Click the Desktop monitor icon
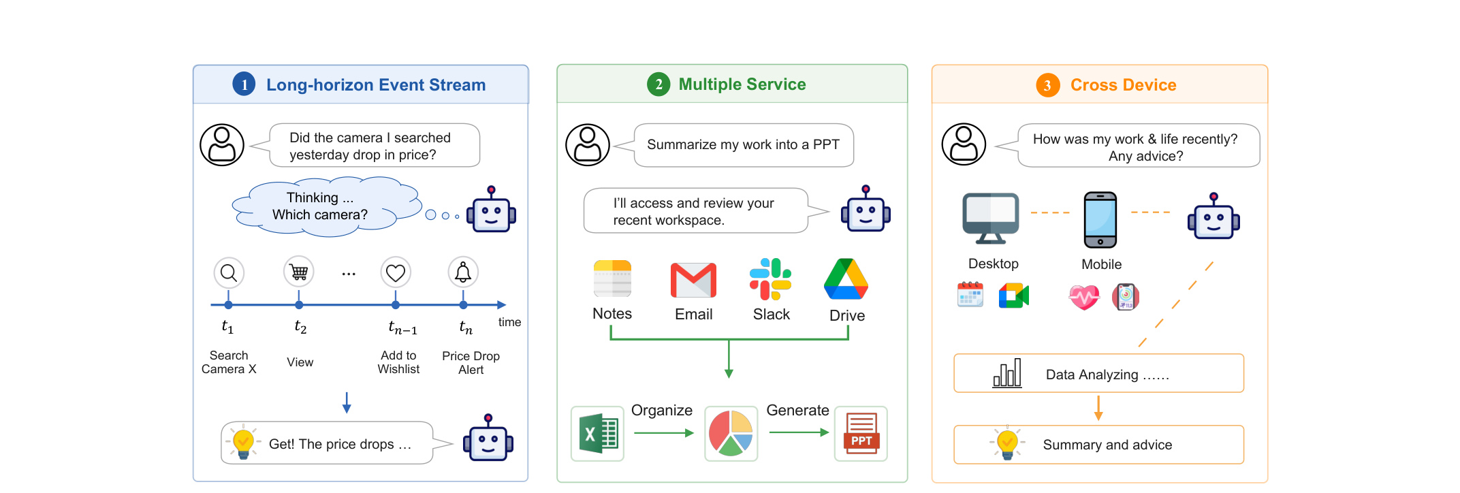The image size is (1460, 493). [991, 219]
